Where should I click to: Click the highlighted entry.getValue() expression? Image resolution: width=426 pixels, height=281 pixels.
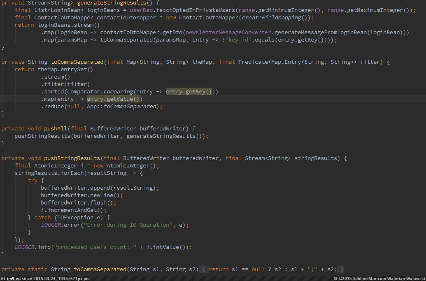tap(114, 99)
